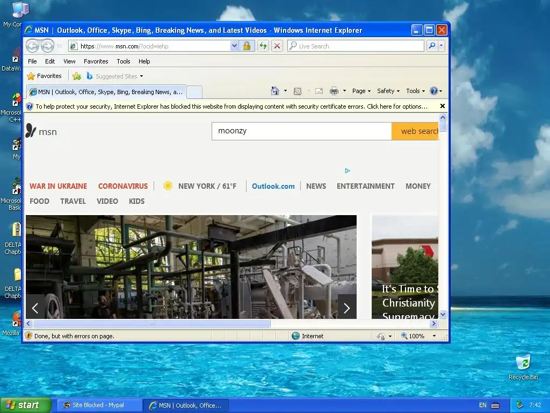Open the zoom level dropdown arrow

click(434, 336)
